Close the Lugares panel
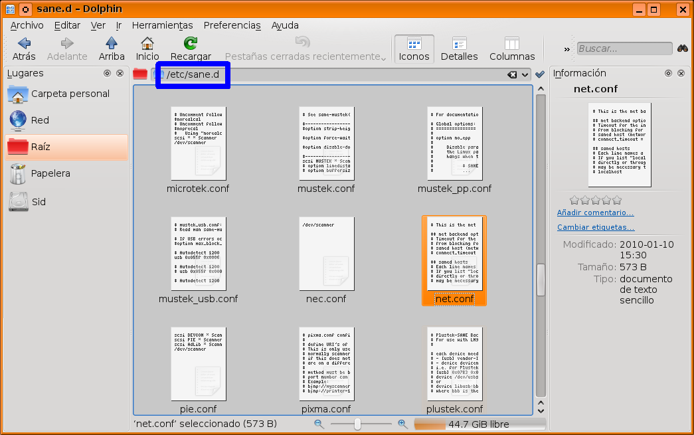The image size is (694, 435). click(x=120, y=74)
